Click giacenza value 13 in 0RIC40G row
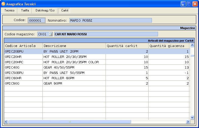Image resolution: width=199 pixels, height=128 pixels. pyautogui.click(x=187, y=67)
